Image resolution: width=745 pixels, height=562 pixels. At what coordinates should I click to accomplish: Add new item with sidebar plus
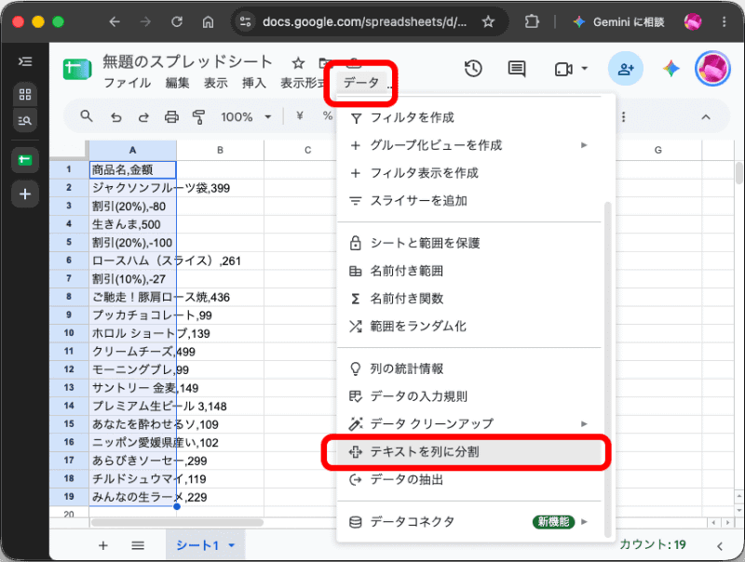pos(25,194)
